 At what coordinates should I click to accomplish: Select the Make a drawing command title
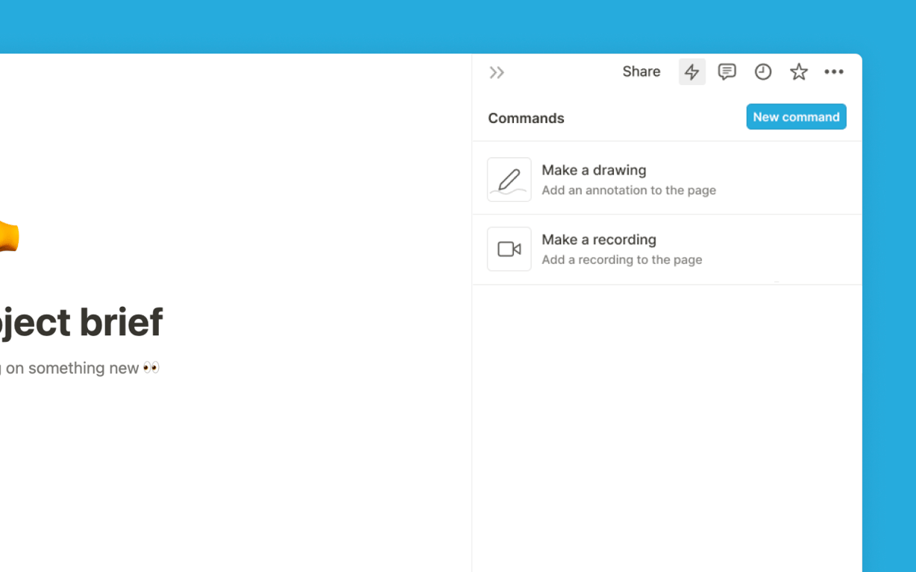(x=594, y=170)
